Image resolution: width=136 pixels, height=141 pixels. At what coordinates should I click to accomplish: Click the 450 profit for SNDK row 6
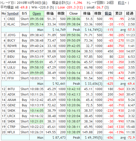click(110, 51)
